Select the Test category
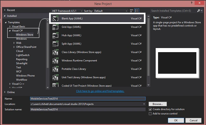Viewport: 206px width, 125px height. pos(18,67)
